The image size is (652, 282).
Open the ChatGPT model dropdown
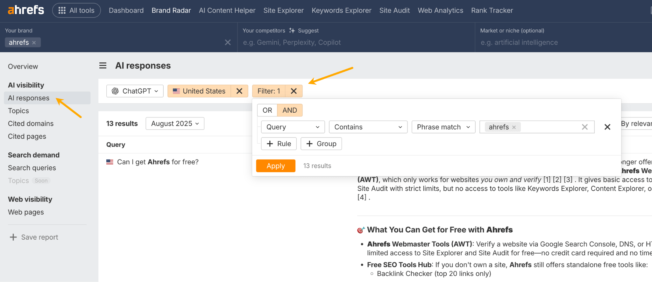(x=135, y=91)
